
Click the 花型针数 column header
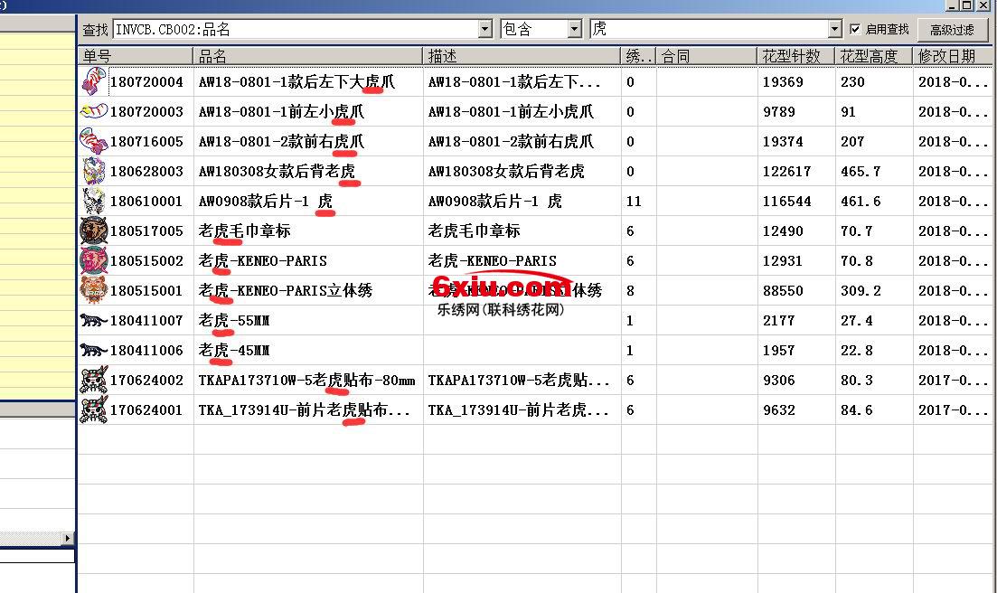795,56
